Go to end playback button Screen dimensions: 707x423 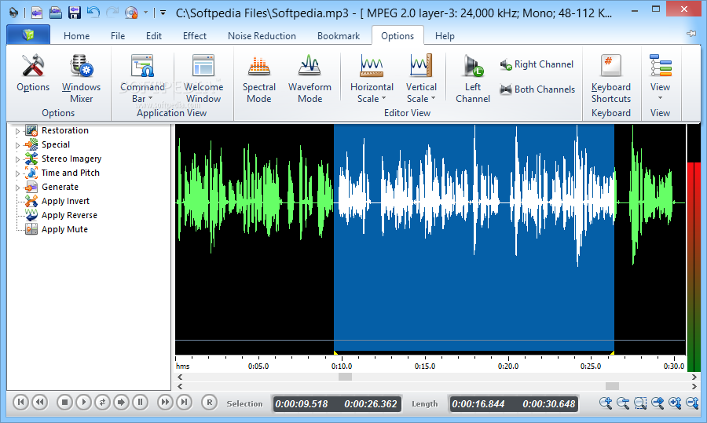[184, 403]
